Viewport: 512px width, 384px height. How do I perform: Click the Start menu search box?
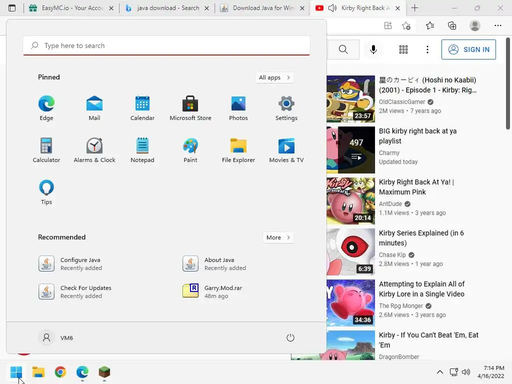[166, 45]
